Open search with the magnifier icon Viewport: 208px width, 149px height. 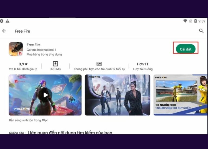pyautogui.click(x=201, y=31)
